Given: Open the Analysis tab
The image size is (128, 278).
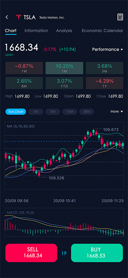Looking at the screenshot, I should [x=64, y=31].
